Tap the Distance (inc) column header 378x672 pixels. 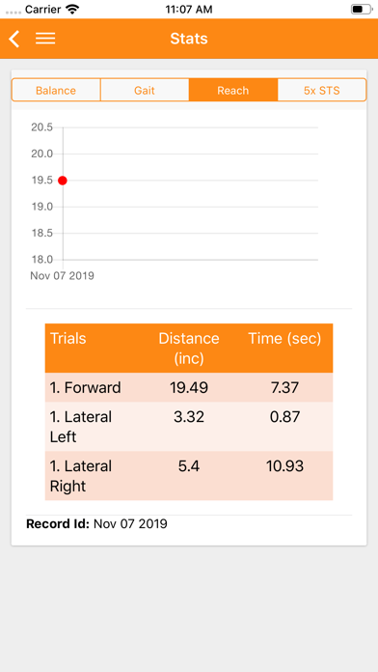click(189, 348)
